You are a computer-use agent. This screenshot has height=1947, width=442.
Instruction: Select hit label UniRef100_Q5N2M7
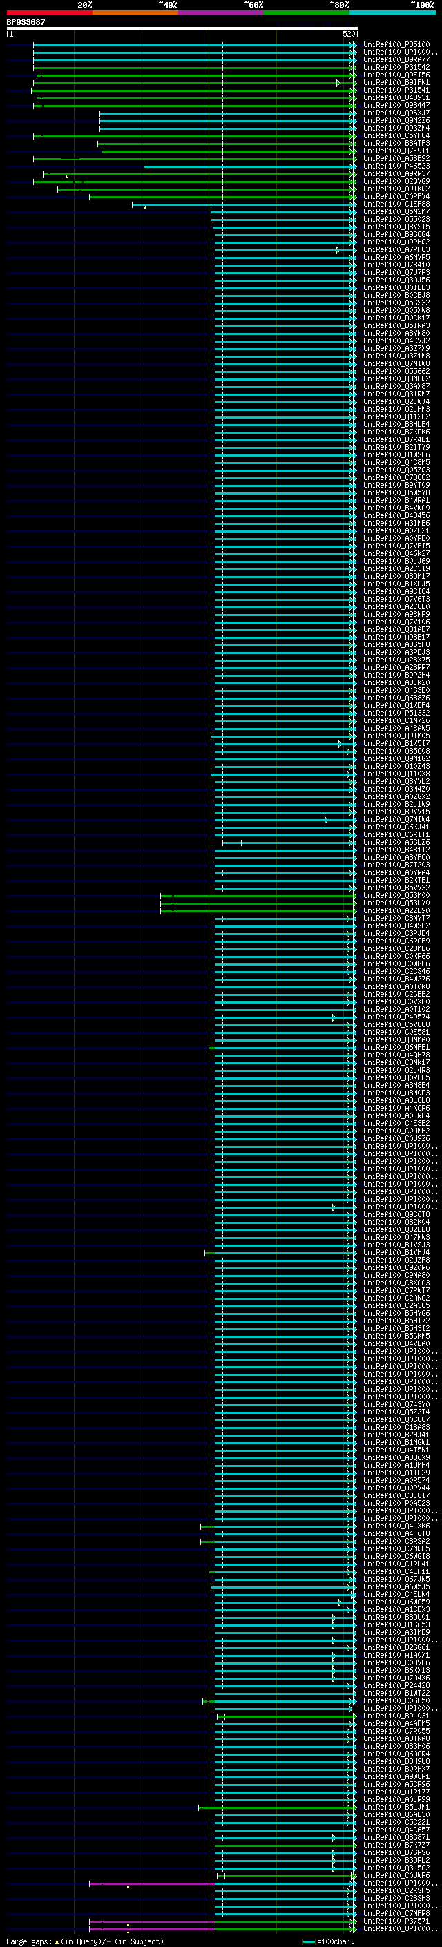click(396, 211)
